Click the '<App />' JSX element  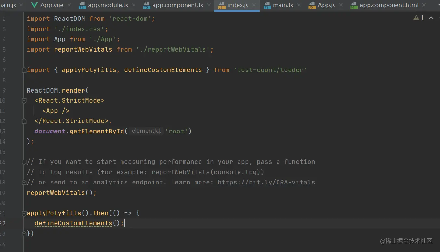pos(56,111)
